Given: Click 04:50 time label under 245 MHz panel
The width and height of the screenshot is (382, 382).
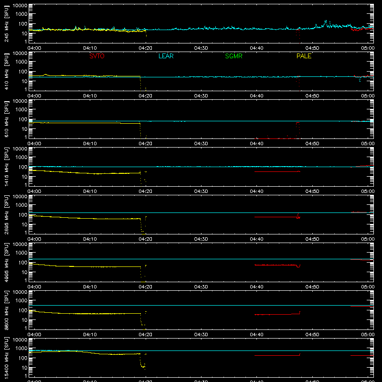Looking at the screenshot, I should [312, 48].
